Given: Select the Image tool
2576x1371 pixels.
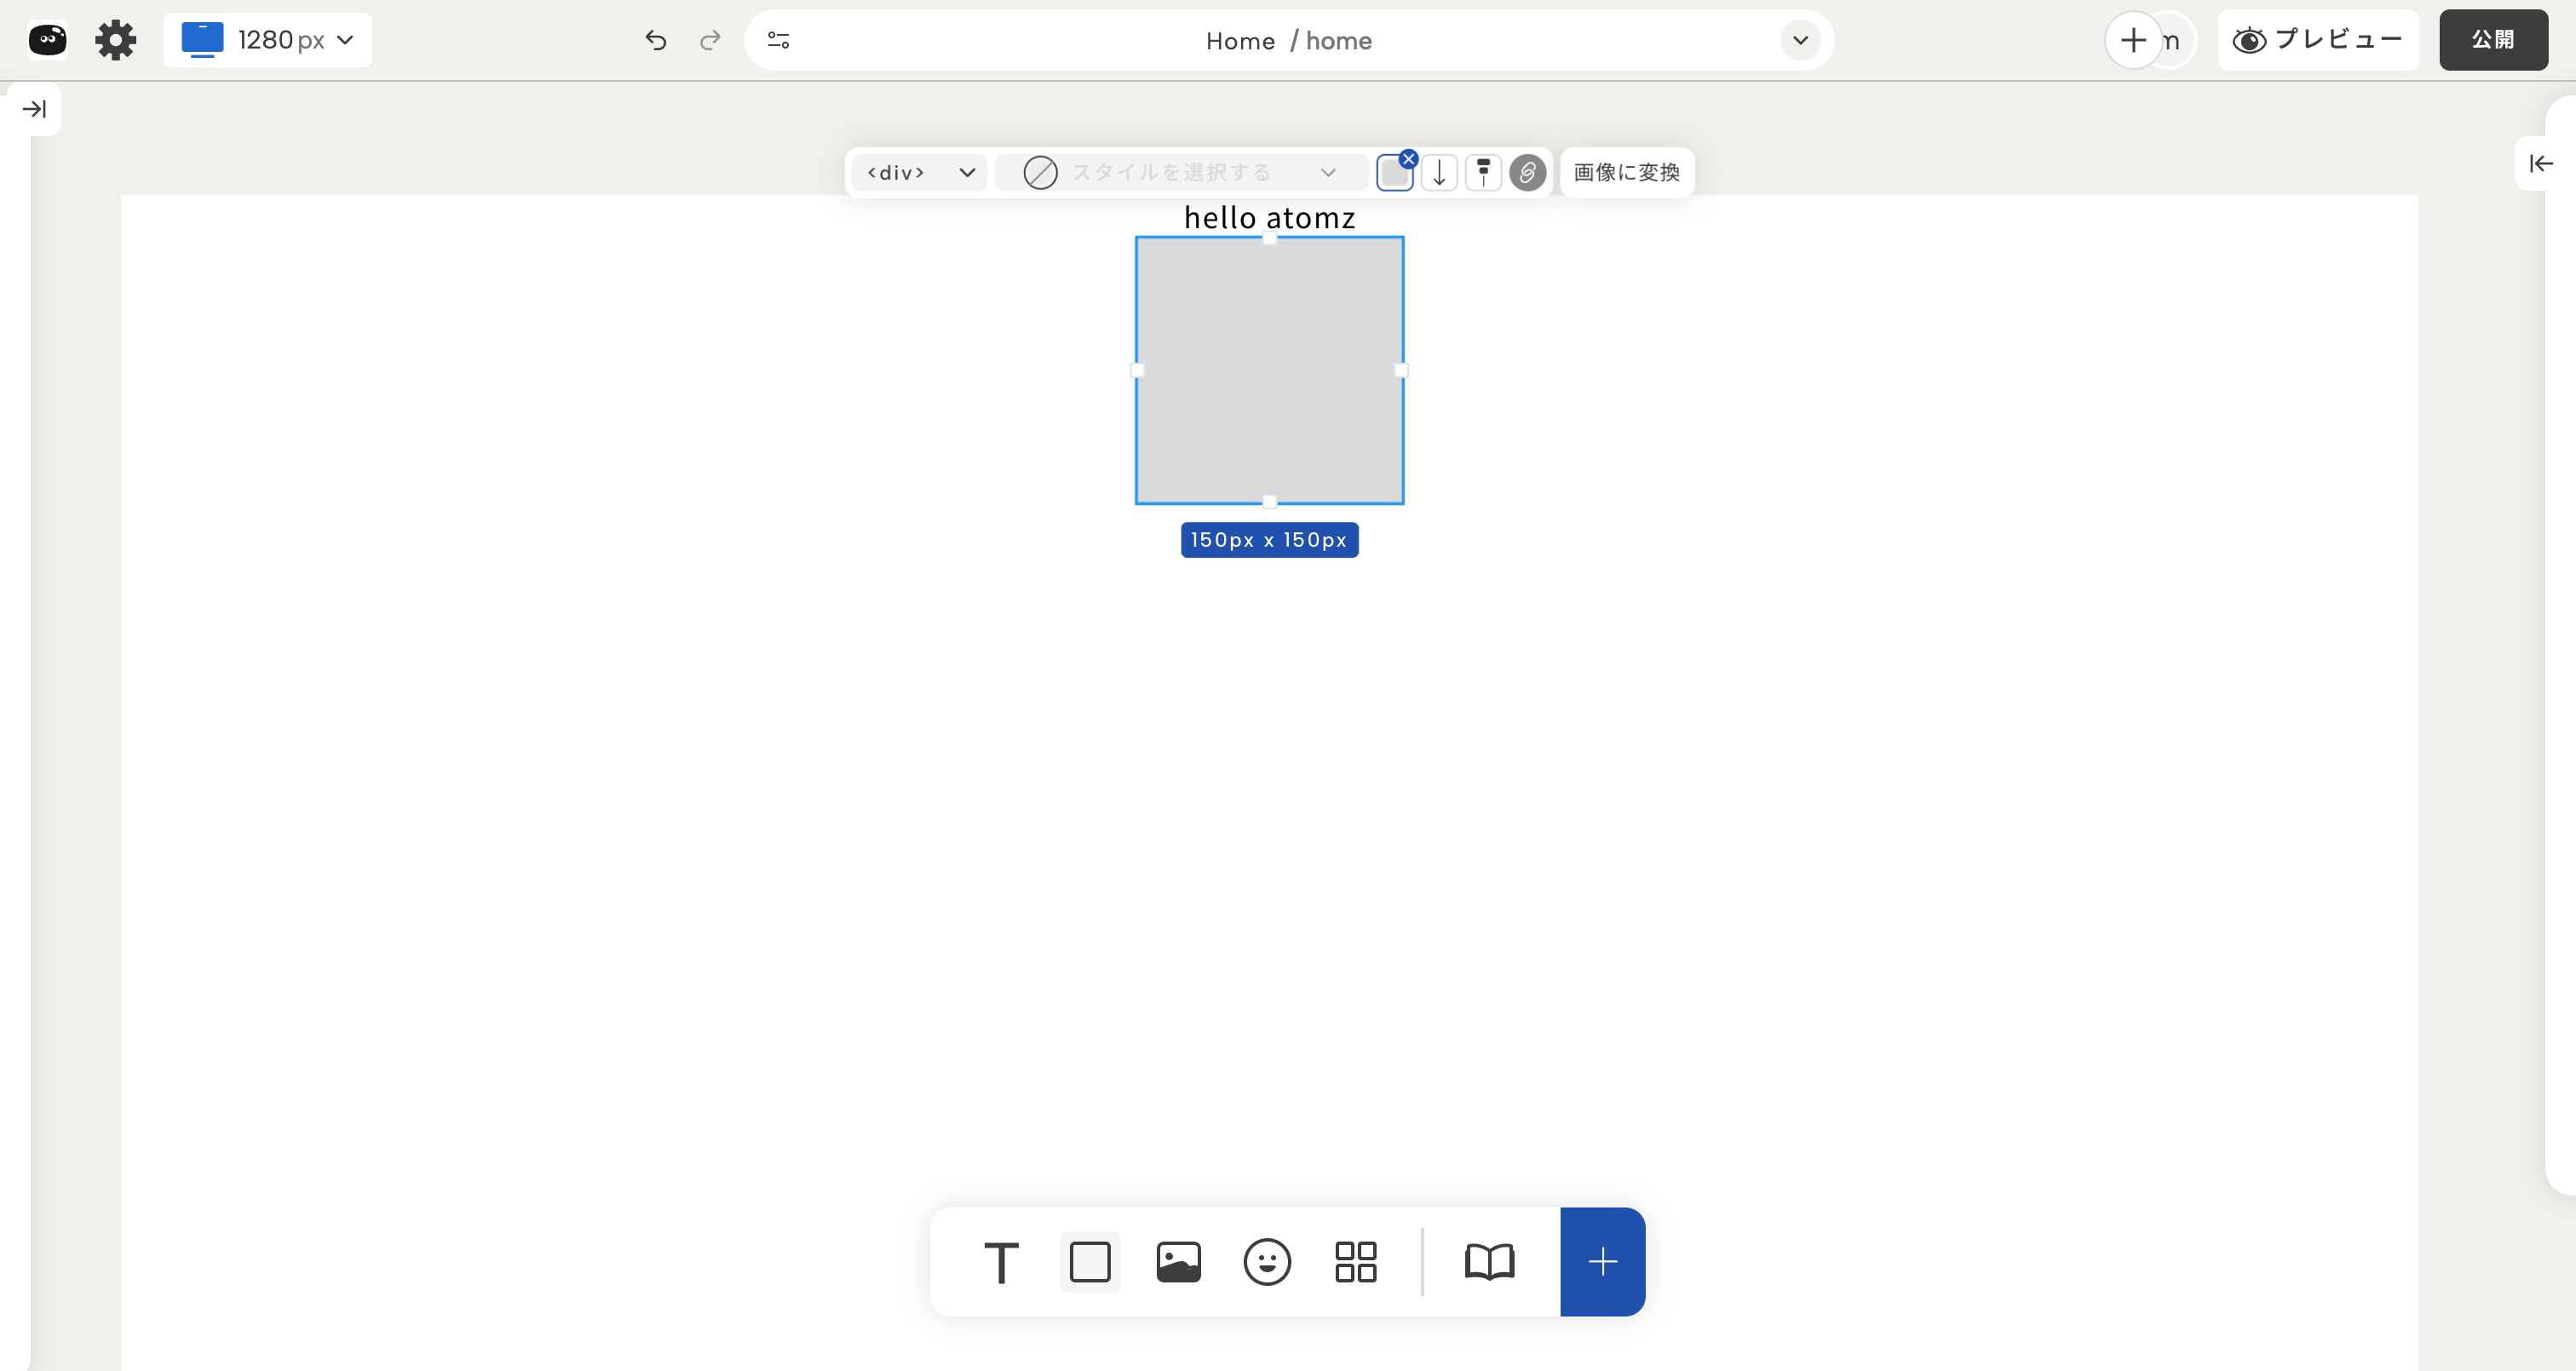Looking at the screenshot, I should (x=1178, y=1262).
